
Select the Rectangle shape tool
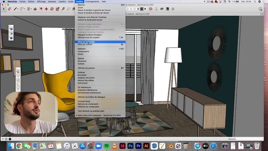(28, 9)
